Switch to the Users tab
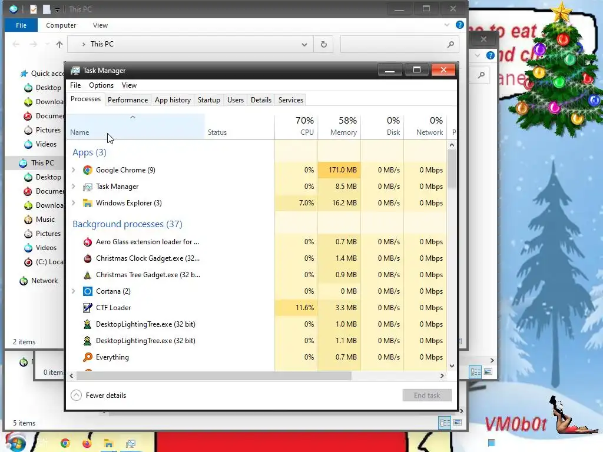Screen dimensions: 603x452 [x=236, y=100]
